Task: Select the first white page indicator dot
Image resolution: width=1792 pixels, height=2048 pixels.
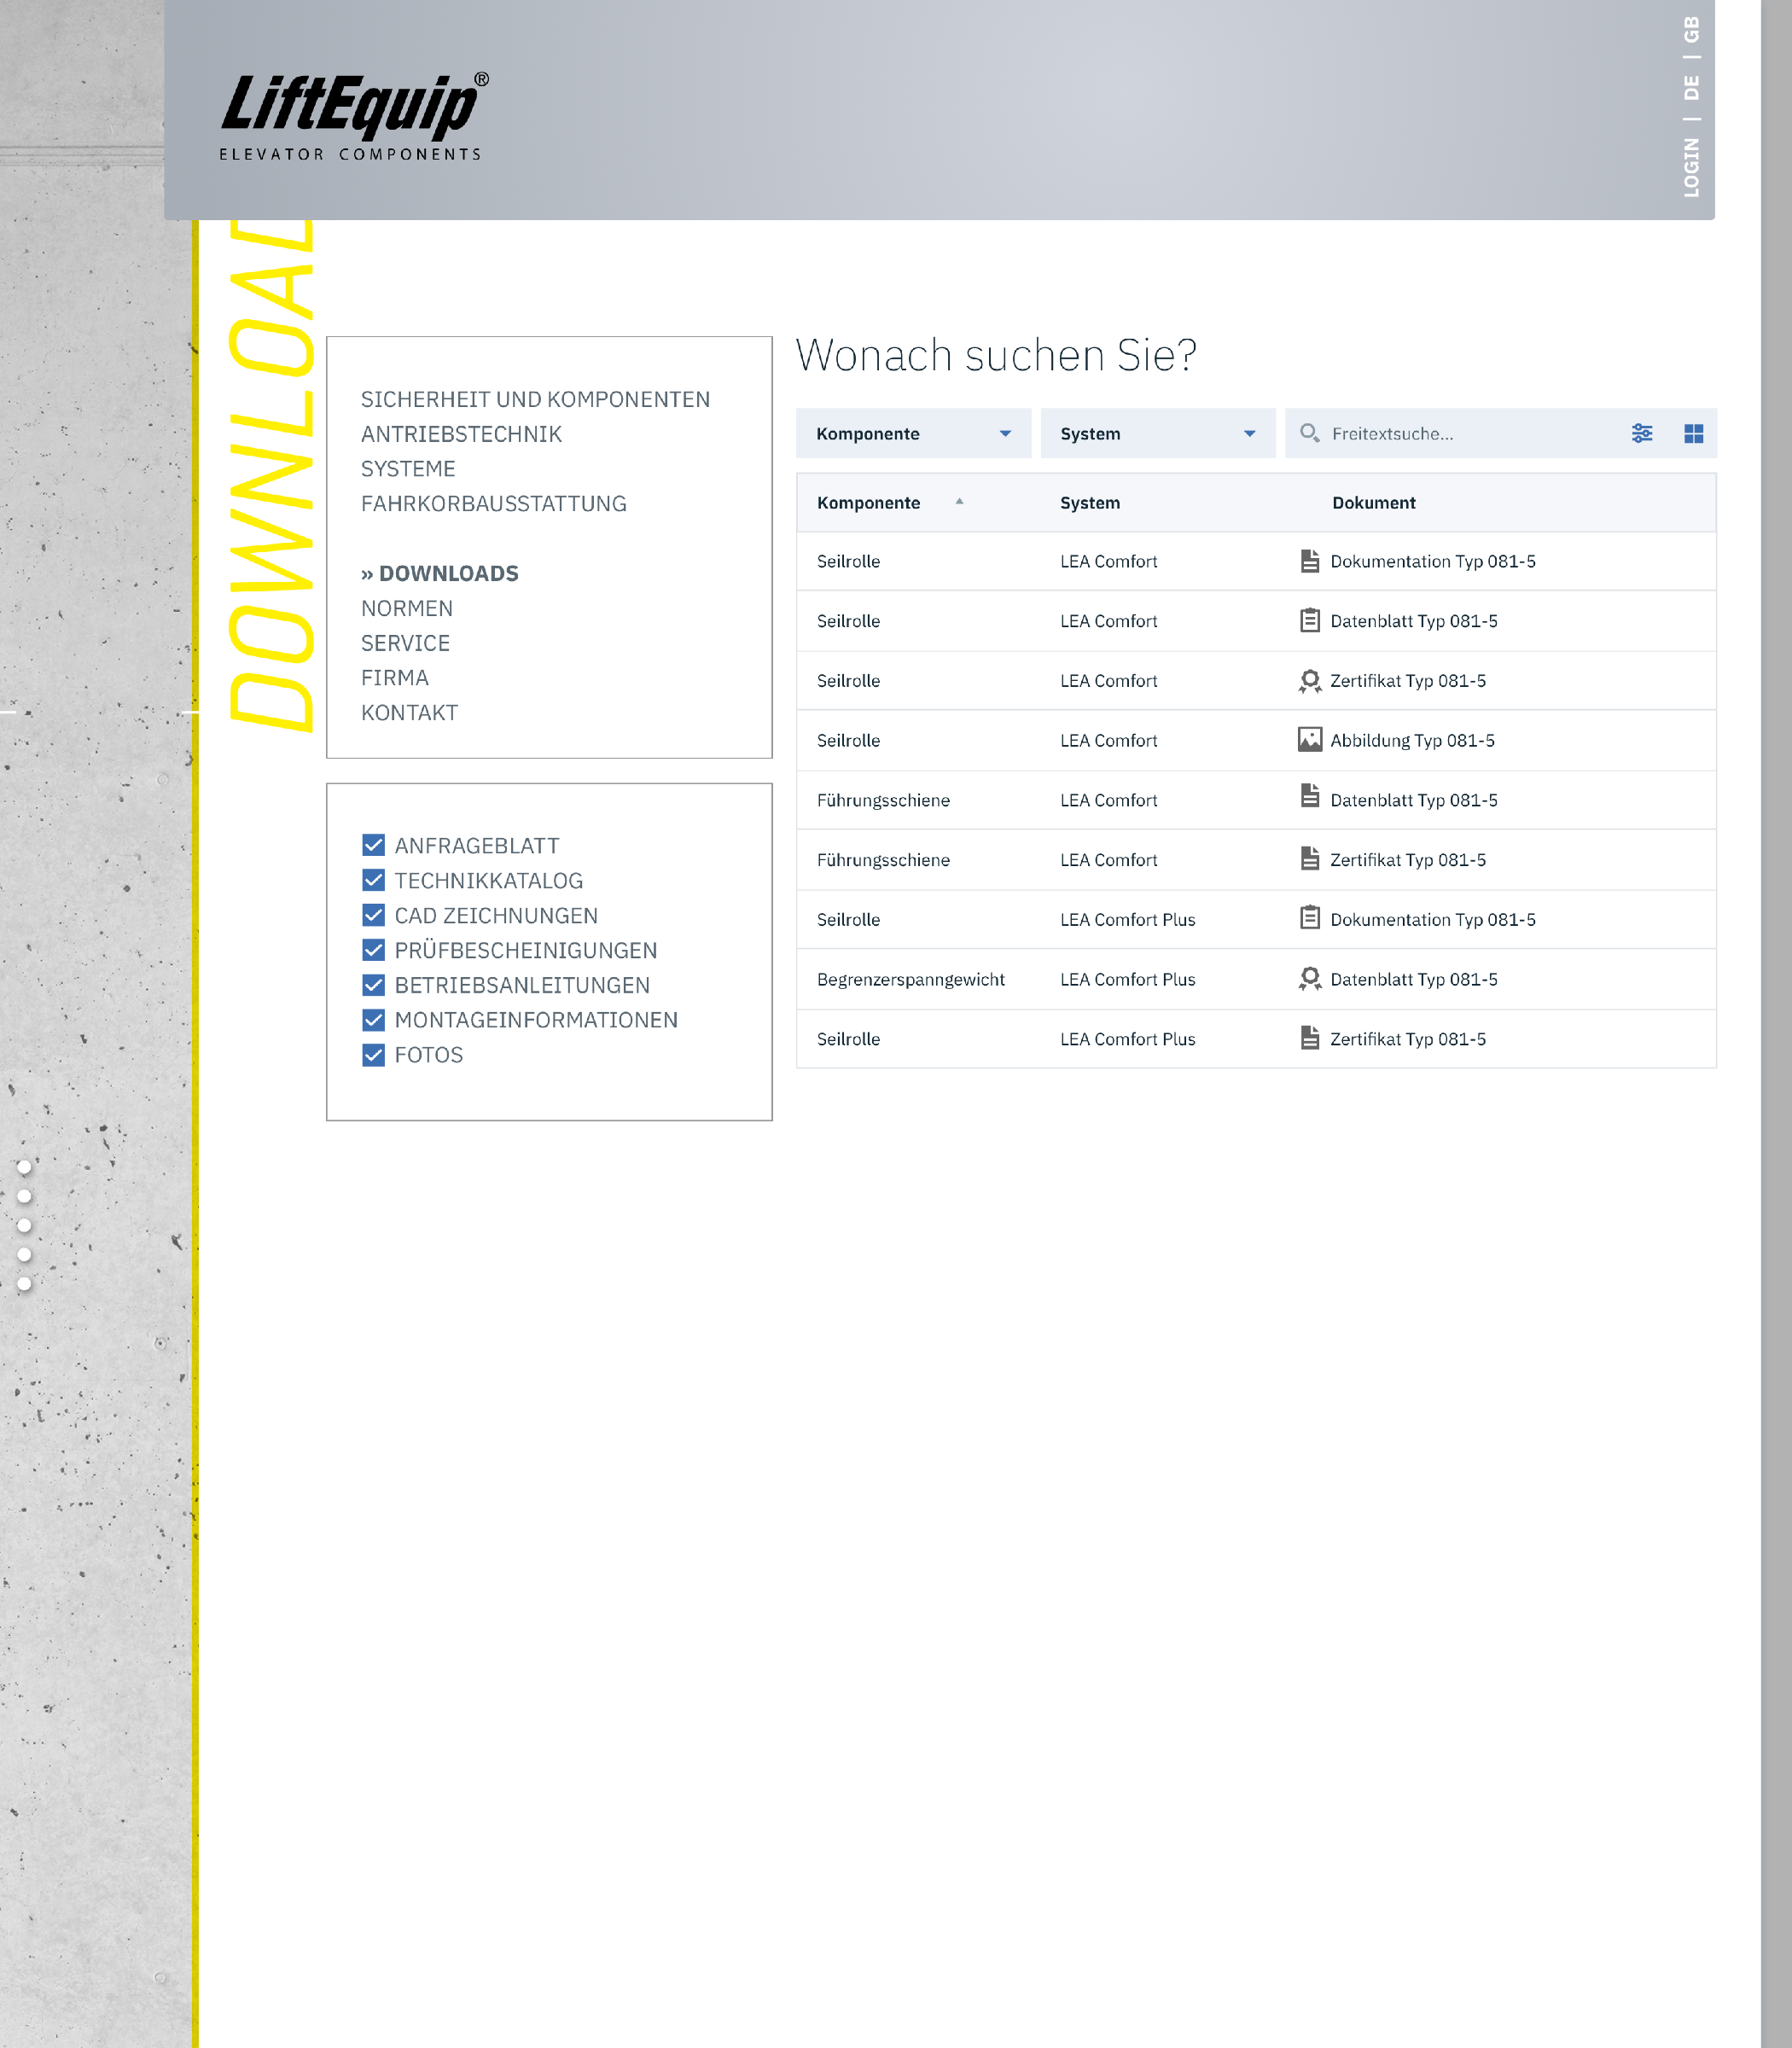Action: 24,1167
